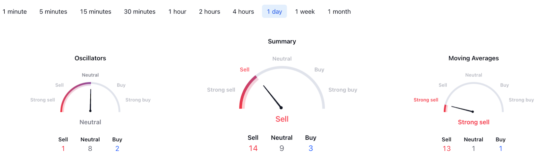Click the Oscillators heading
This screenshot has width=537, height=164.
[x=90, y=58]
